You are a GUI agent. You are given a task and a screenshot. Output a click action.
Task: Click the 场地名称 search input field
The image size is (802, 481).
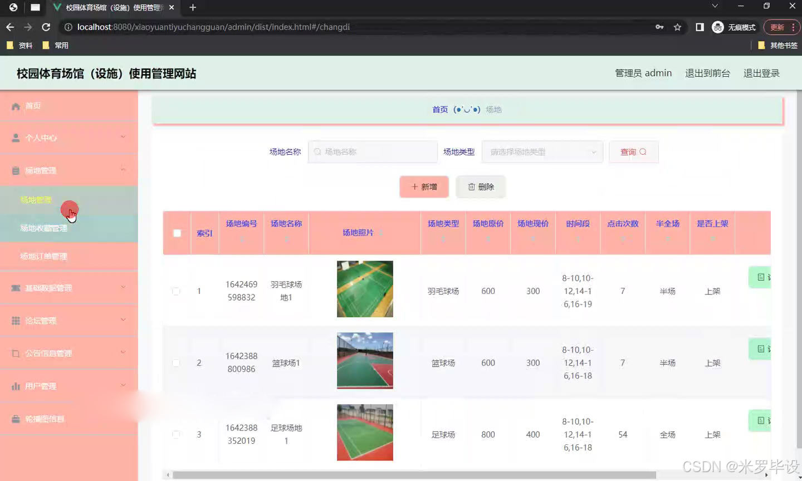372,151
